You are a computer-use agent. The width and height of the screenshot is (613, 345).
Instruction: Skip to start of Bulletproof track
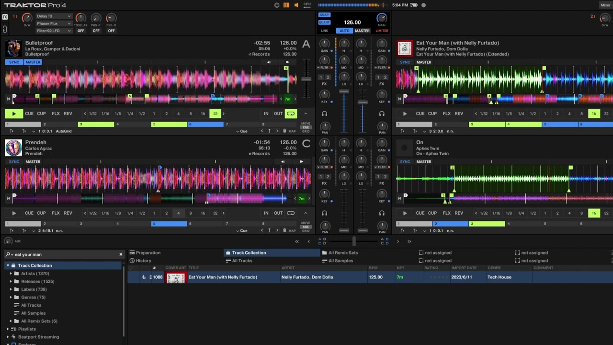click(x=8, y=99)
